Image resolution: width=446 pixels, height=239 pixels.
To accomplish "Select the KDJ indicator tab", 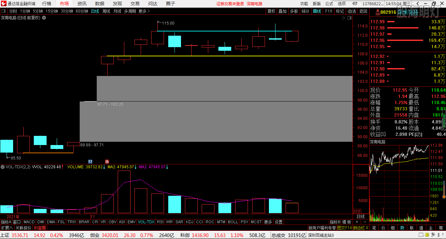I will click(x=190, y=222).
